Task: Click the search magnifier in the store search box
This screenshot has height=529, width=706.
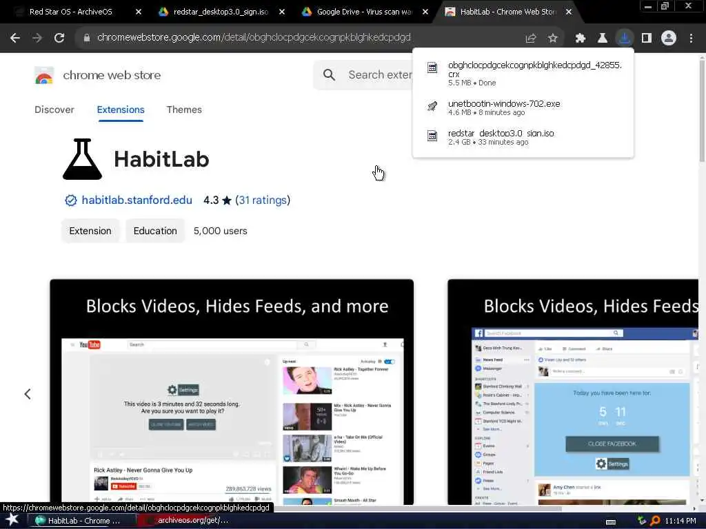Action: pyautogui.click(x=329, y=74)
